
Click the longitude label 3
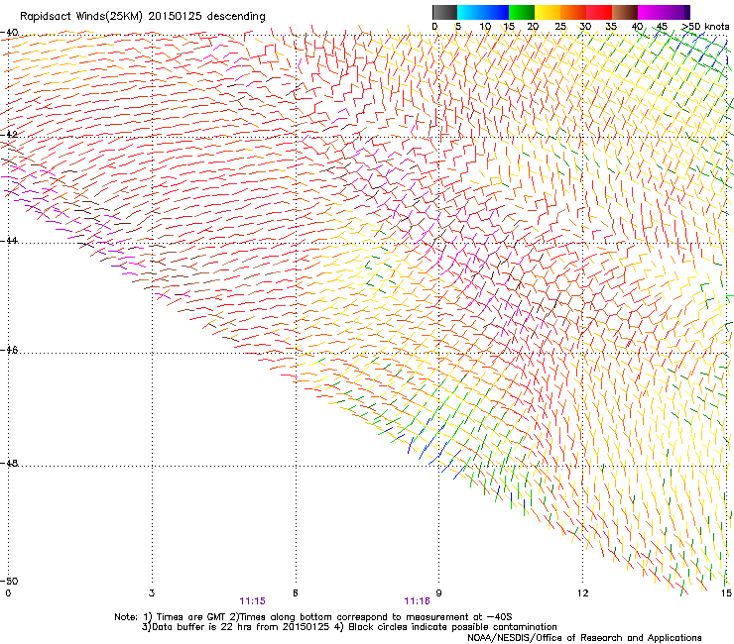coord(152,593)
